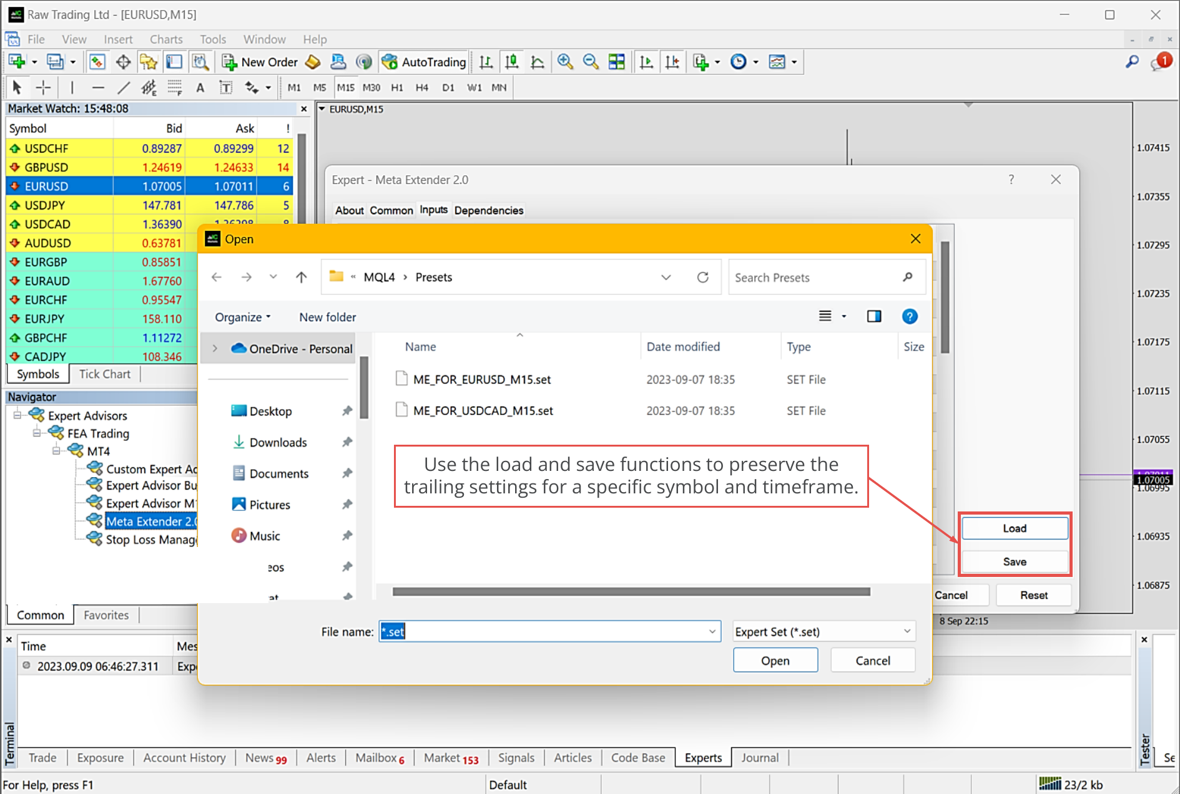Screen dimensions: 1180x794
Task: Open the Profiles toolbar icon
Action: pos(55,62)
